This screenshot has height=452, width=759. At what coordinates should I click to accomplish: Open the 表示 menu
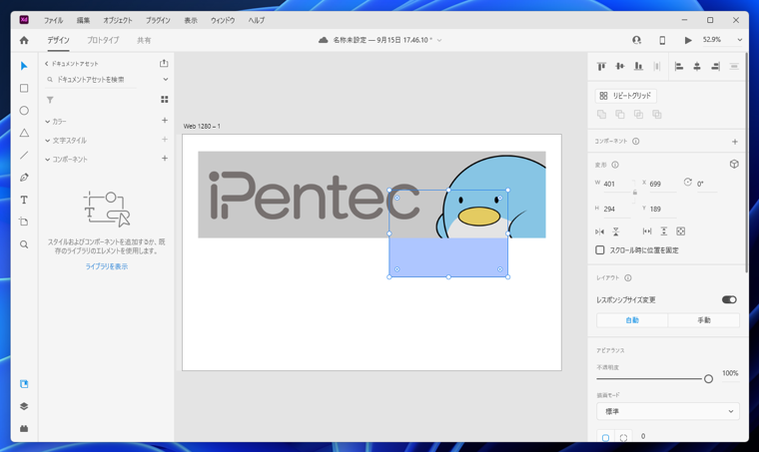(x=190, y=20)
